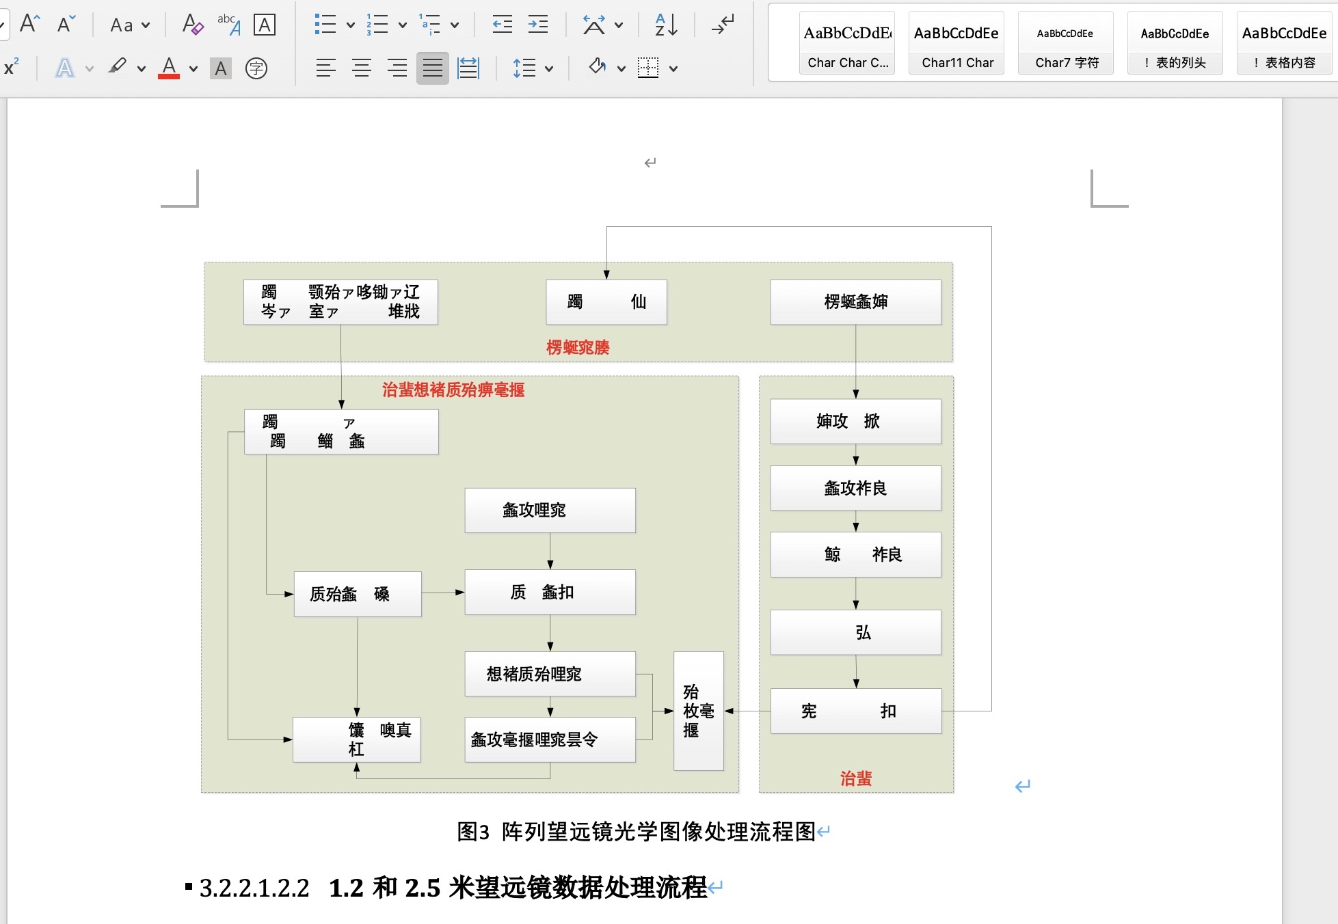Apply numbered list
The image size is (1338, 924).
pos(377,25)
